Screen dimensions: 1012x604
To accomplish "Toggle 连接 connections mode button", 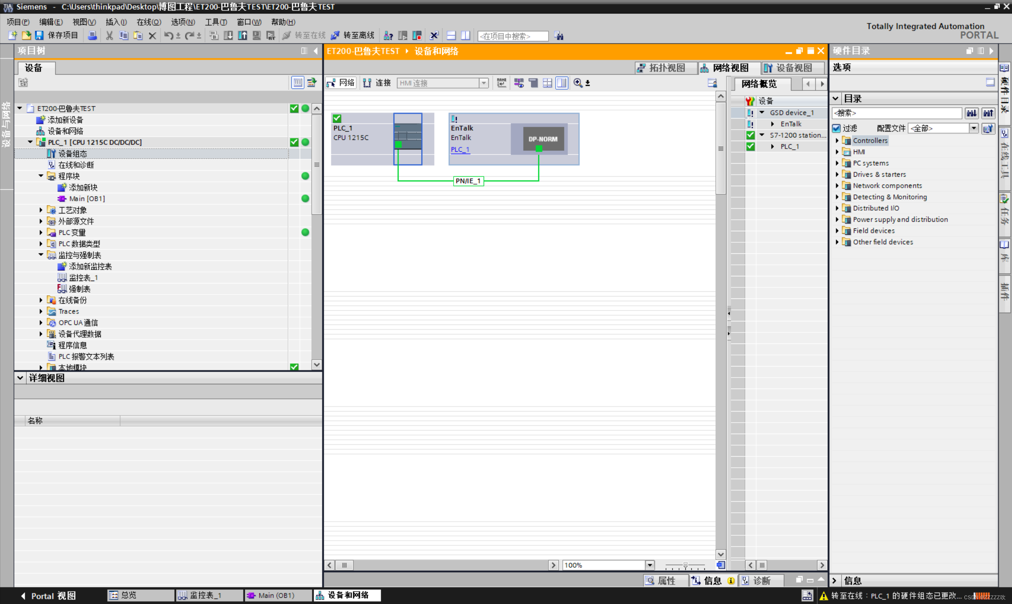I will 377,83.
